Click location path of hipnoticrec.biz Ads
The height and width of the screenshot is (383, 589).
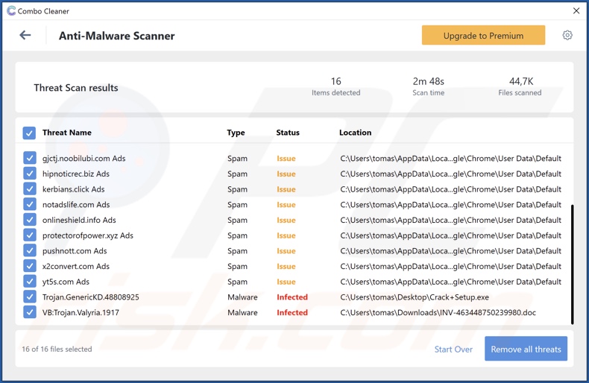pos(451,174)
